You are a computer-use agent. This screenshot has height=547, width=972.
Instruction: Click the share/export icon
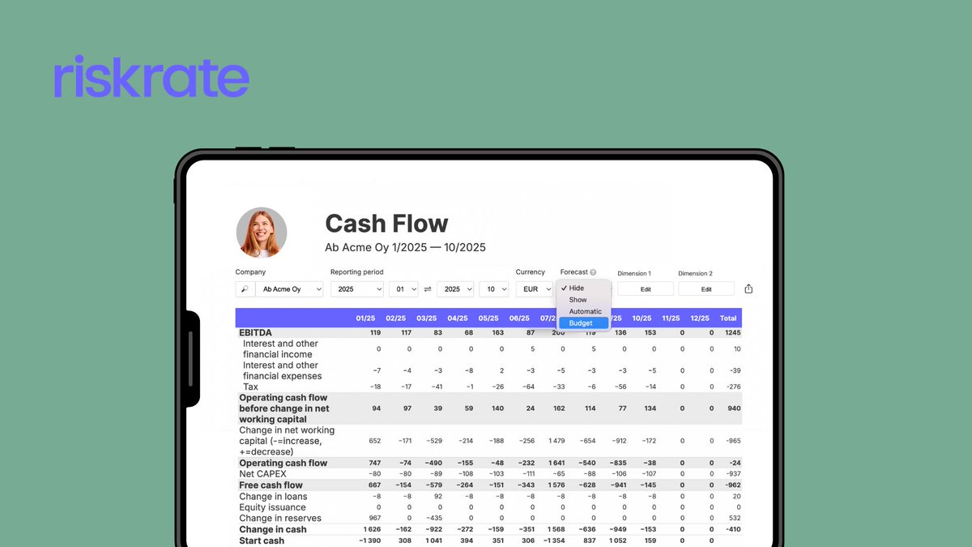[x=748, y=288]
